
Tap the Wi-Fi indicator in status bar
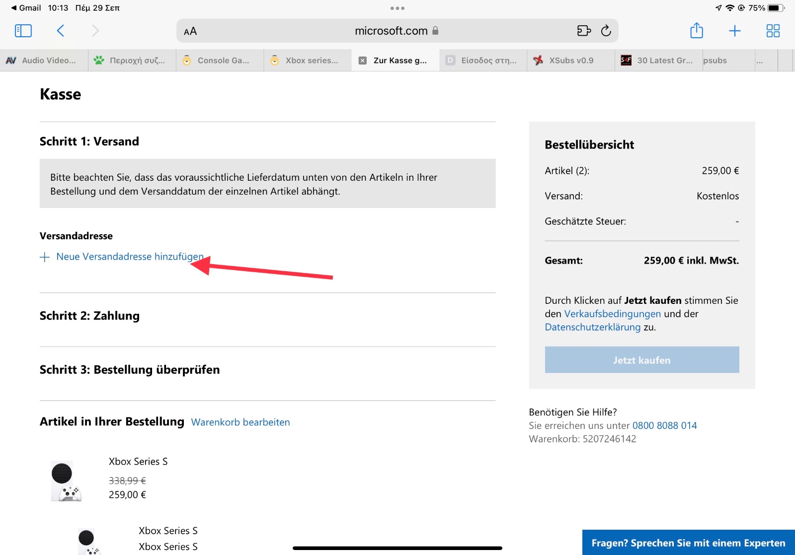730,8
